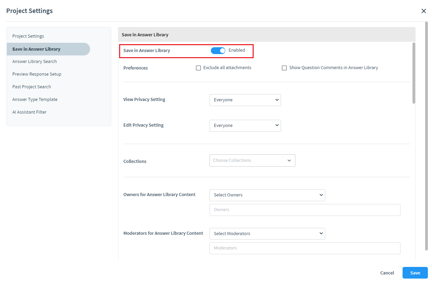Expand the Choose Collections dropdown
Screen dimensions: 432x283
[252, 160]
